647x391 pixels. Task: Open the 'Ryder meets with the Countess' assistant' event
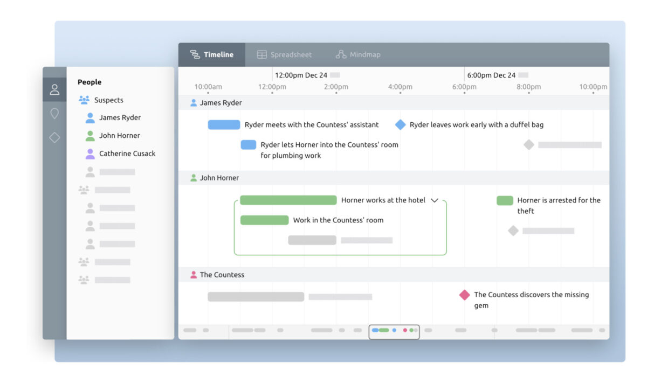tap(224, 124)
